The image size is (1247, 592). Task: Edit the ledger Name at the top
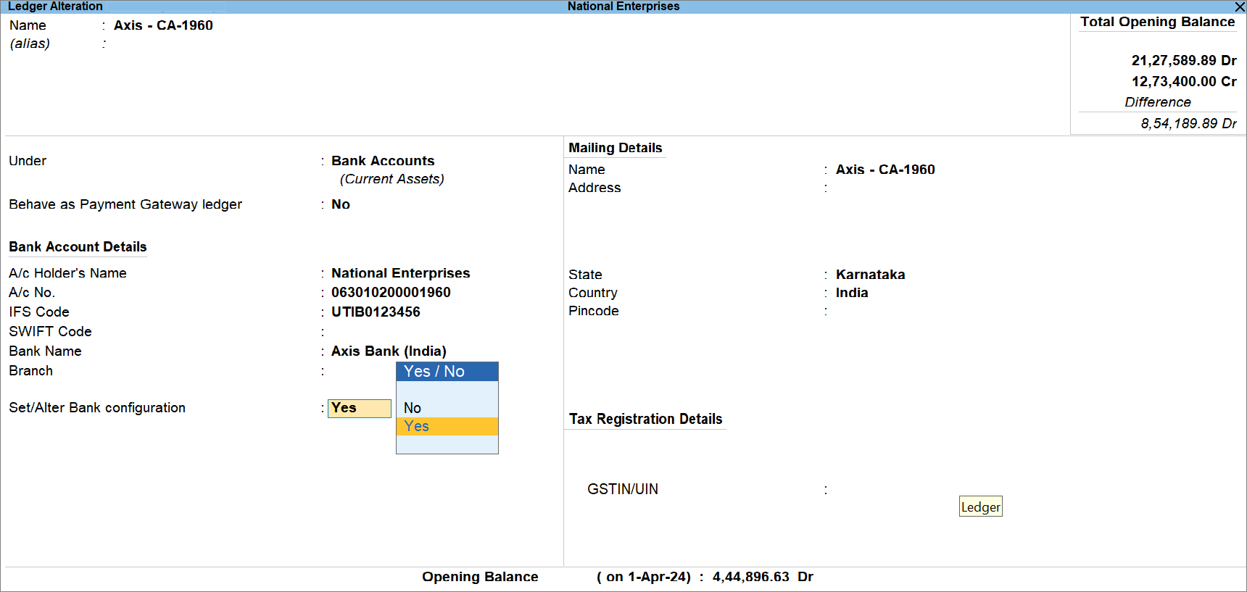(x=163, y=25)
